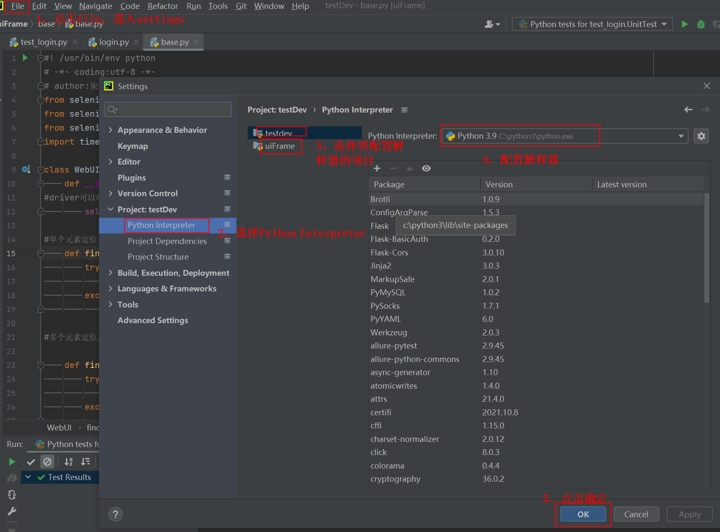Select the Brotli package row
Image resolution: width=720 pixels, height=532 pixels.
pos(536,199)
